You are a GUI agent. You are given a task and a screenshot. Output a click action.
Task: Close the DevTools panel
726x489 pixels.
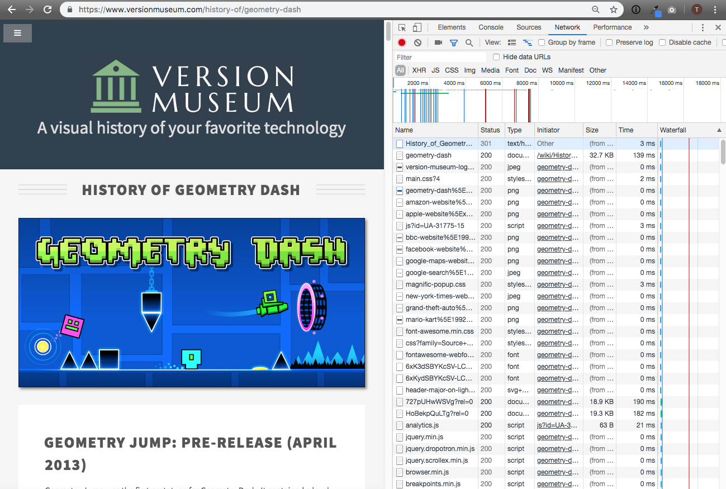(x=718, y=27)
